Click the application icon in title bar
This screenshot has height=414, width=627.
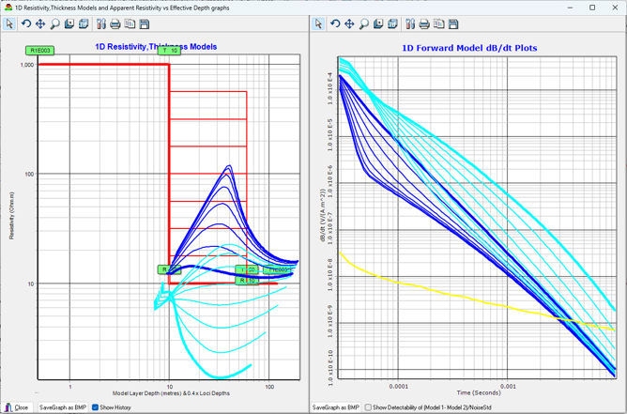click(x=8, y=8)
